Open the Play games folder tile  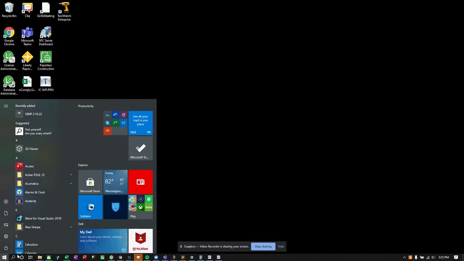(x=141, y=207)
